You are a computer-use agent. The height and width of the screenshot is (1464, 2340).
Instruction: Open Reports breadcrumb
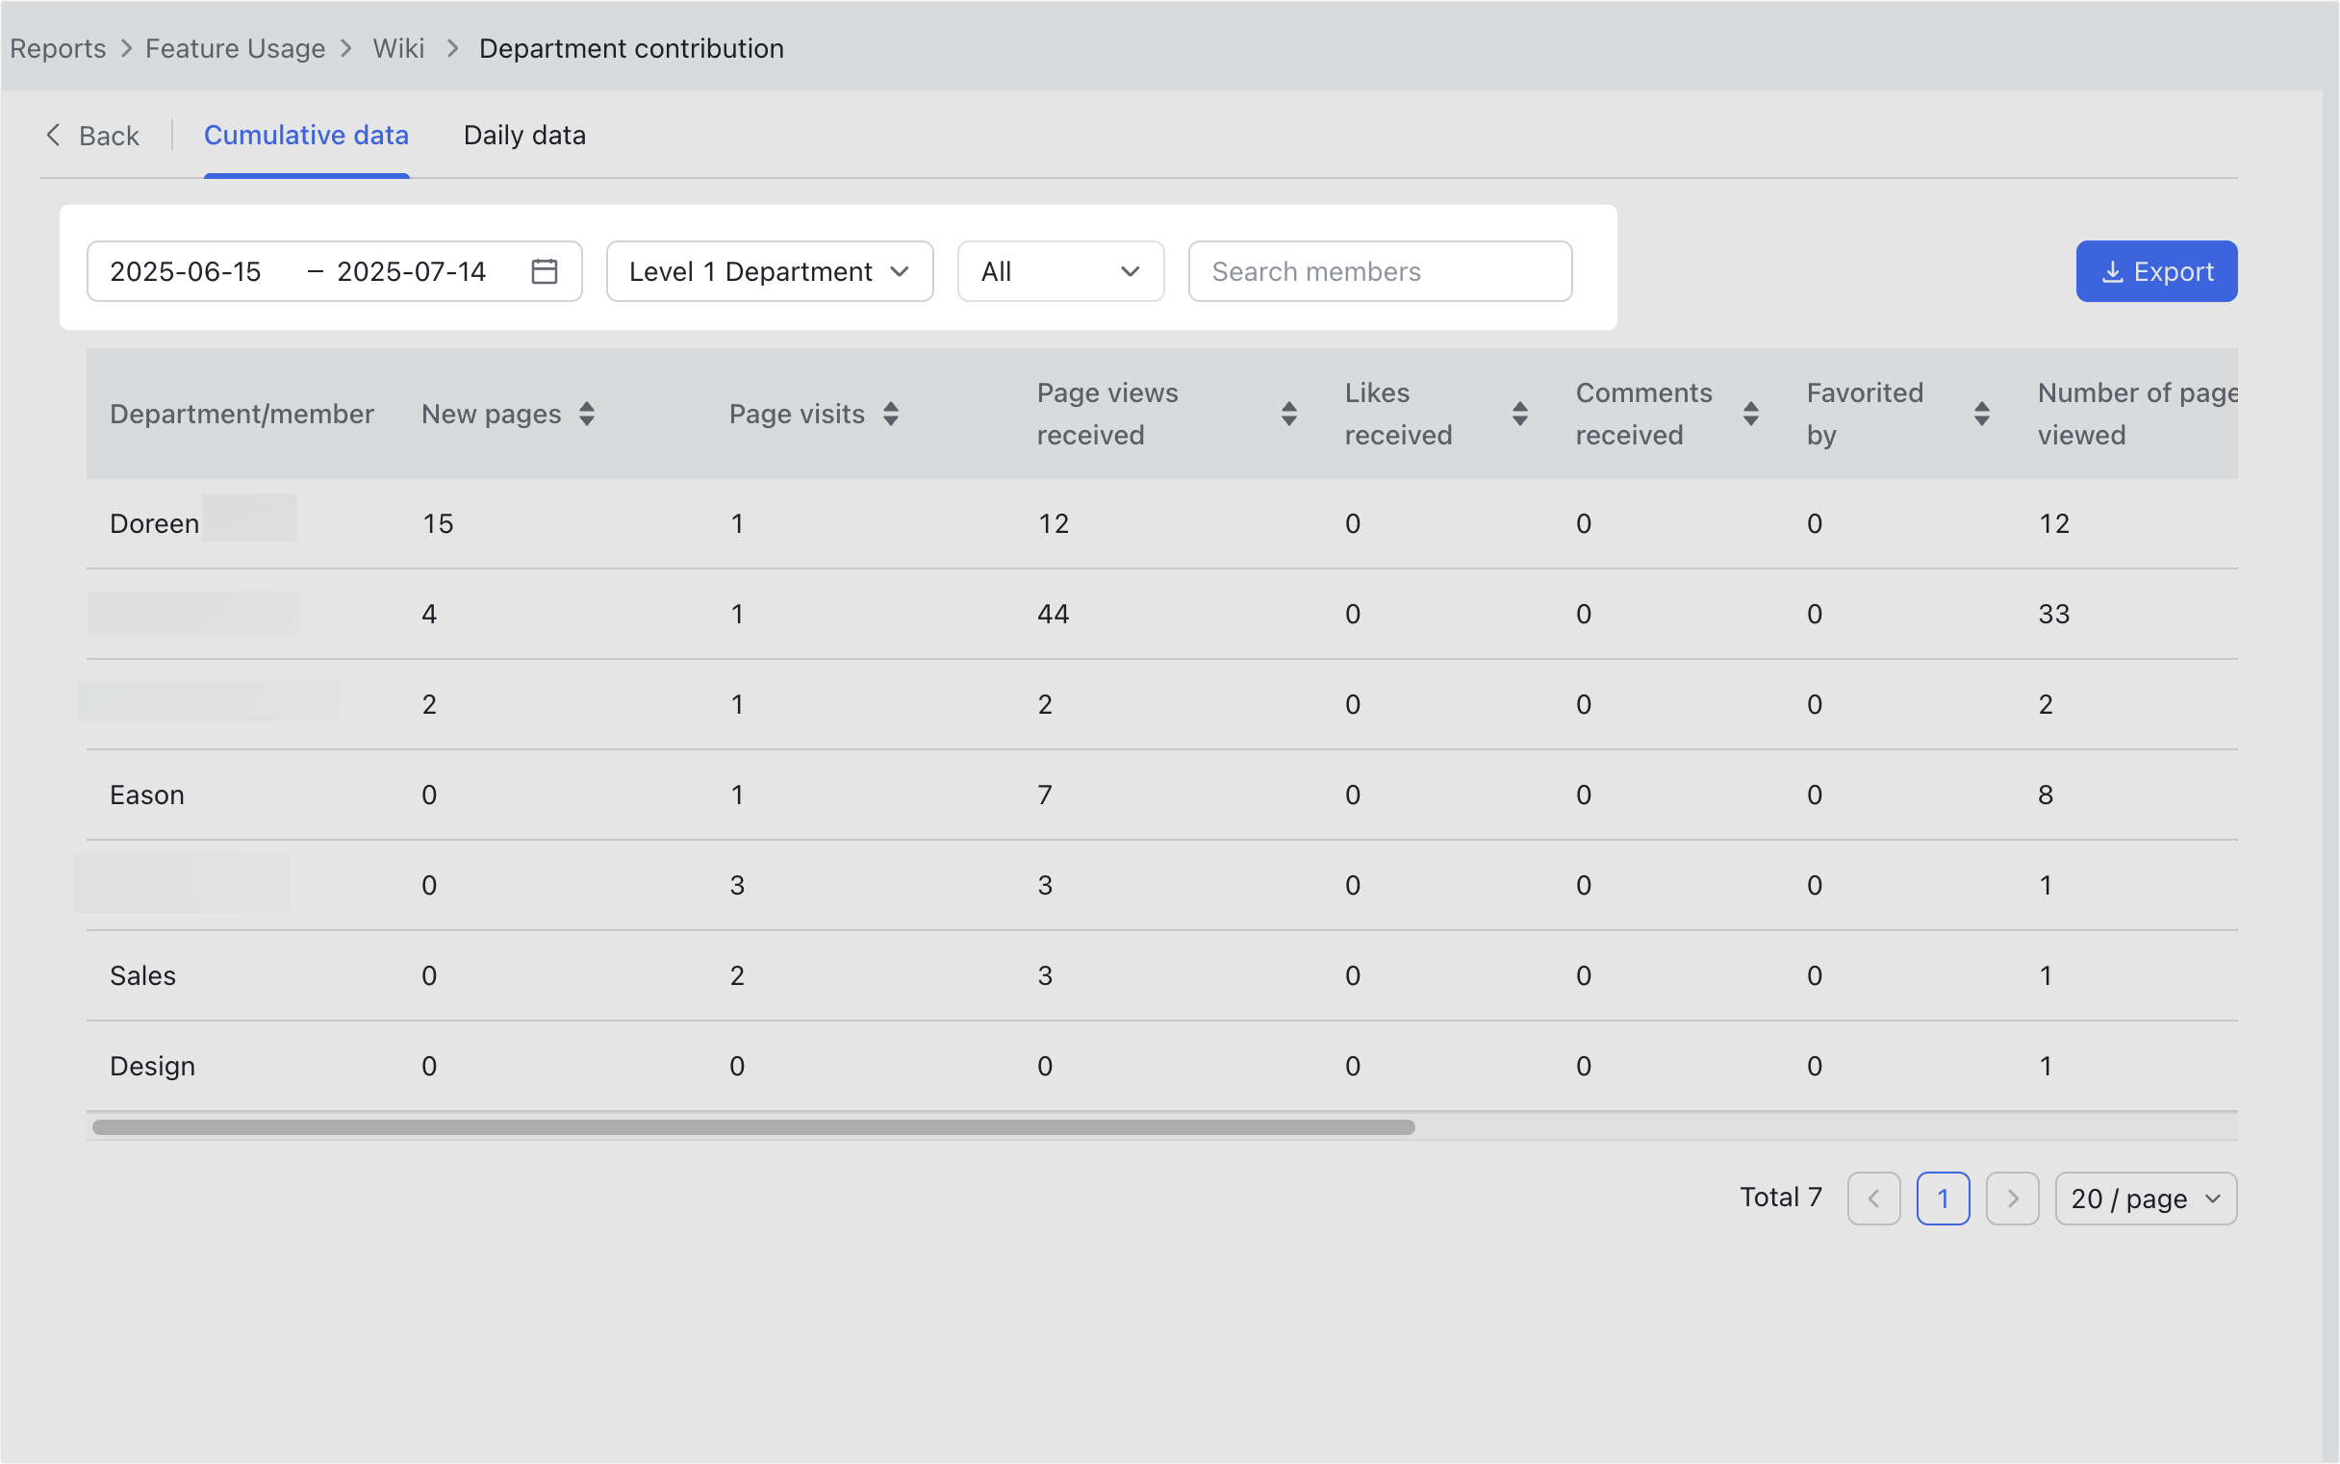coord(58,48)
